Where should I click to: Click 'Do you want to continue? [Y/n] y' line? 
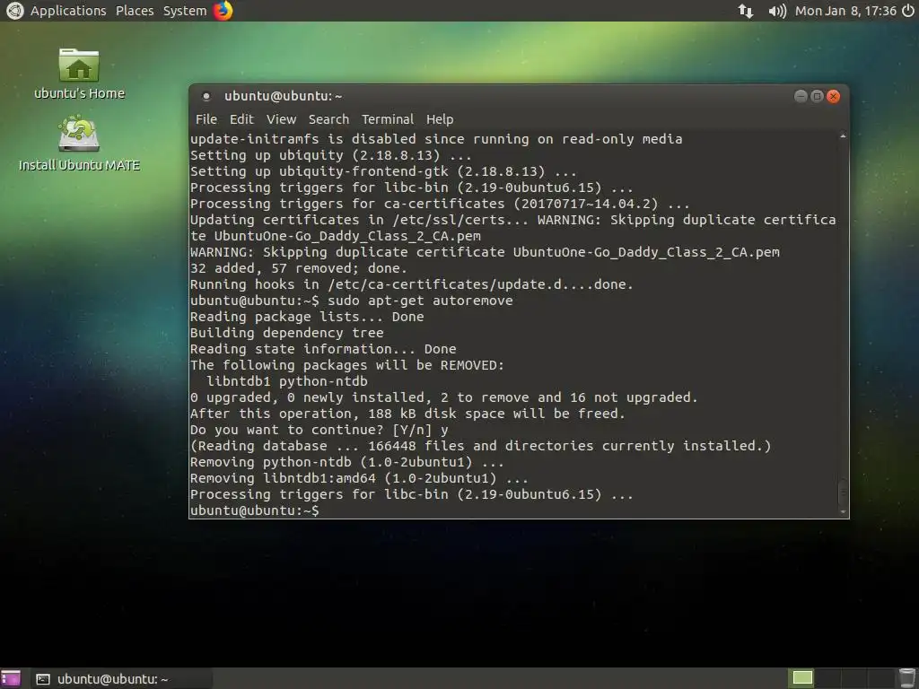click(319, 430)
